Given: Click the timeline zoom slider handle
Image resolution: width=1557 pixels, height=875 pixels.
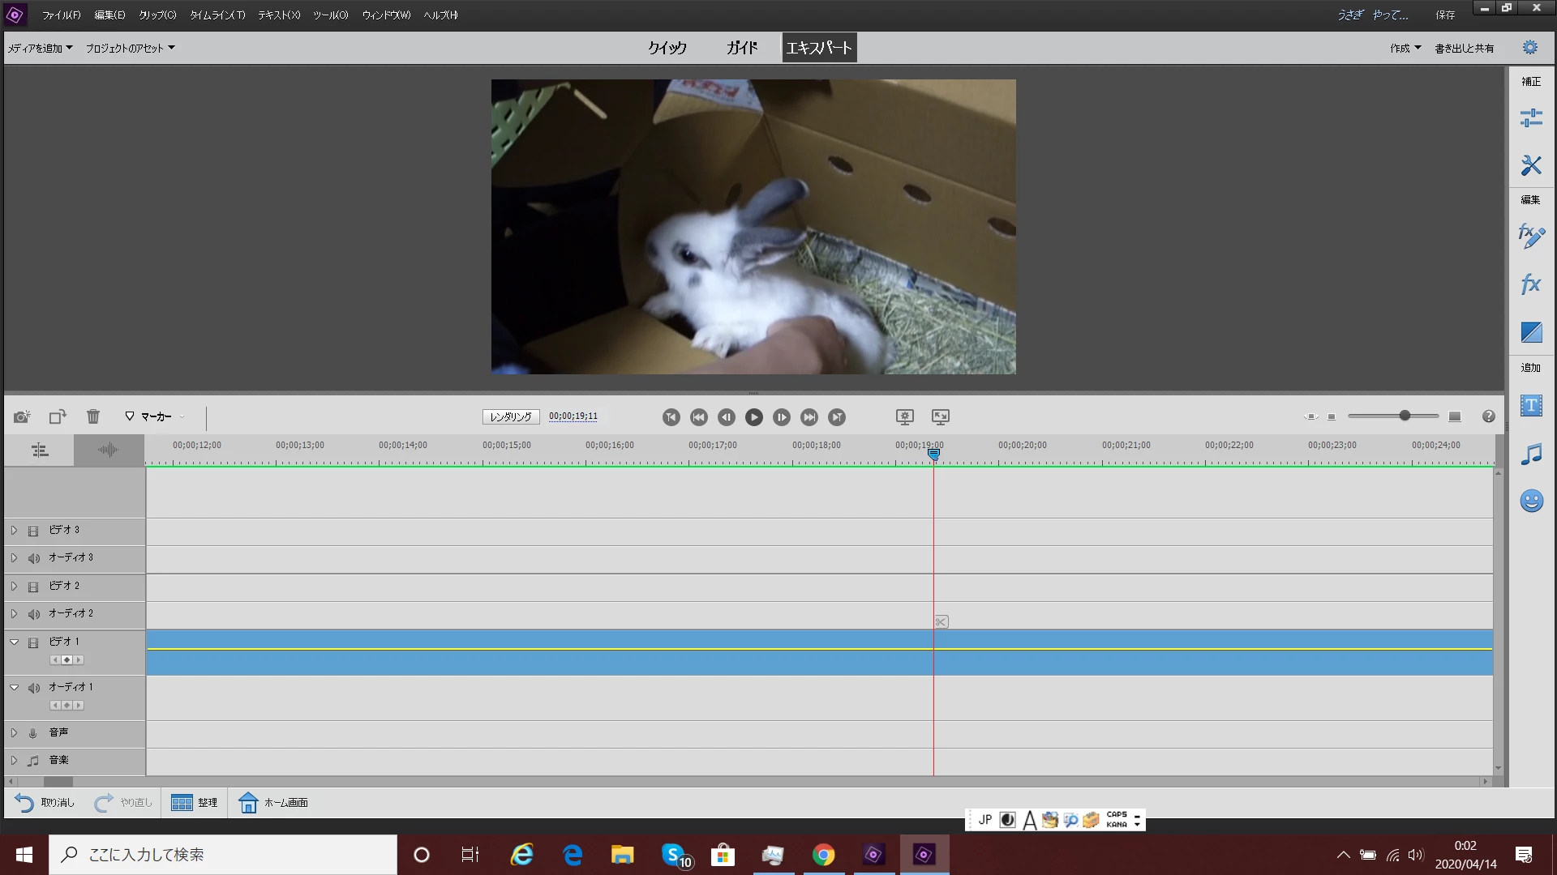Looking at the screenshot, I should click(x=1405, y=416).
